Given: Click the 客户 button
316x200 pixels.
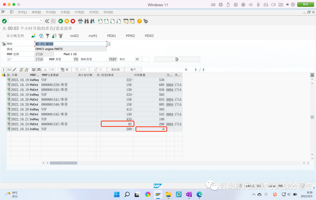Looking at the screenshot, I should click(133, 69).
